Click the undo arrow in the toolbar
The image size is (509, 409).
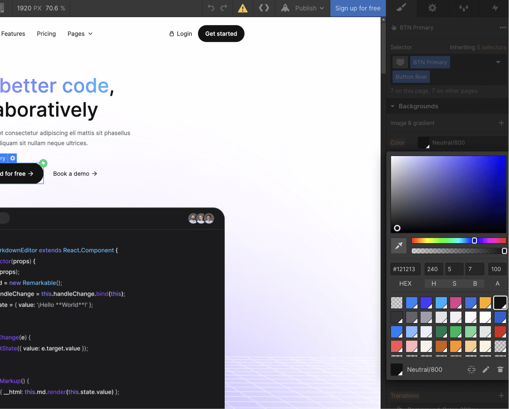[210, 8]
